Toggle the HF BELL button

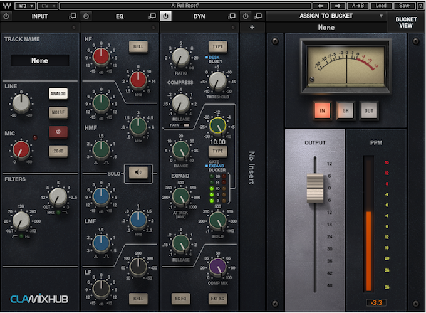tap(138, 46)
